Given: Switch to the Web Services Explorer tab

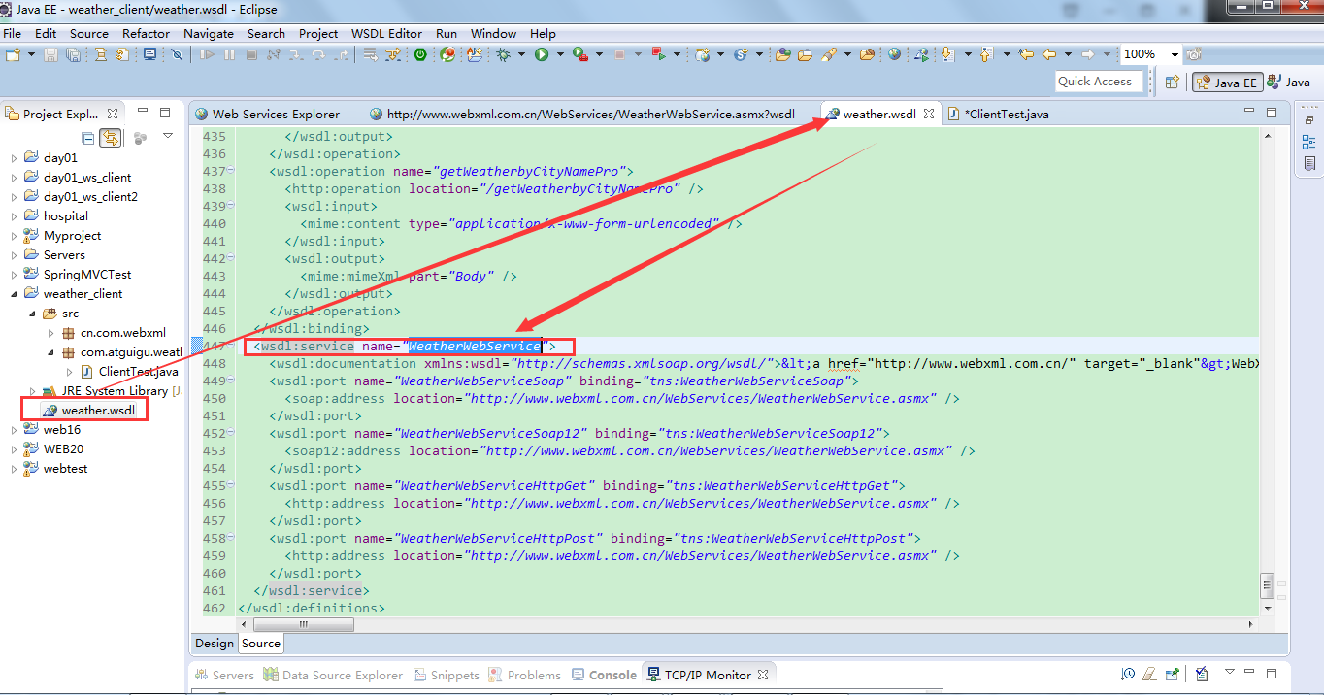Looking at the screenshot, I should 268,114.
